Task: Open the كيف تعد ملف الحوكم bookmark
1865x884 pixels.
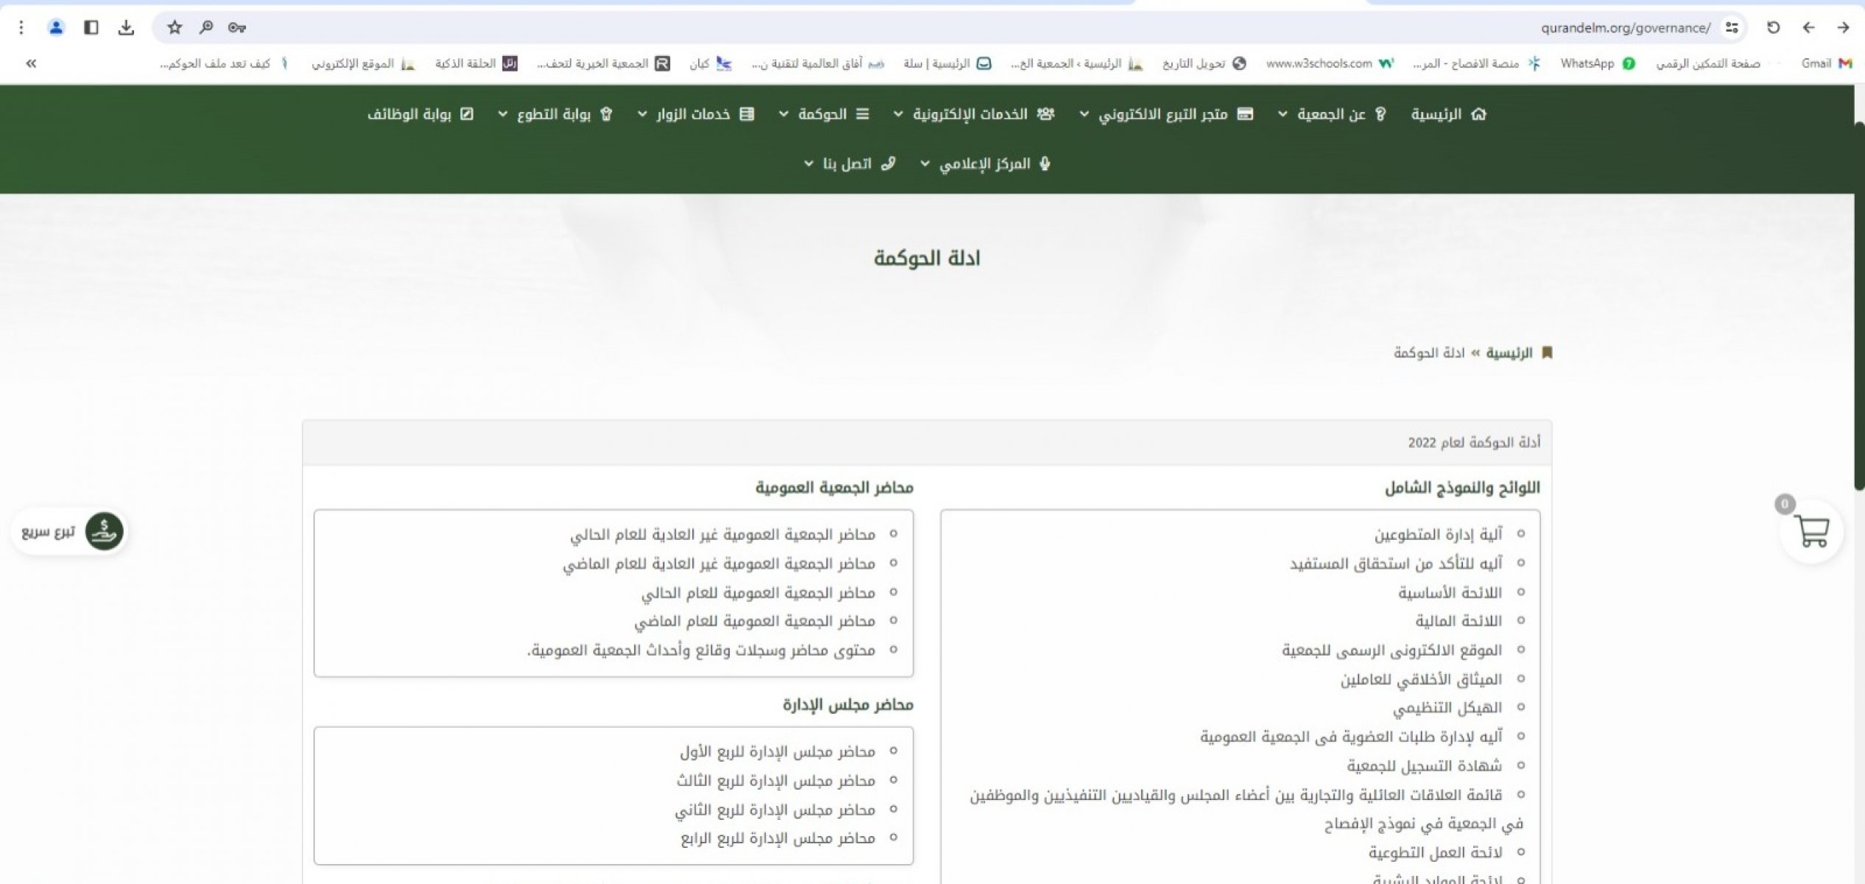Action: click(224, 63)
